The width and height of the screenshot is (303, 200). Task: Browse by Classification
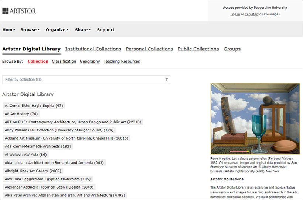tap(64, 61)
